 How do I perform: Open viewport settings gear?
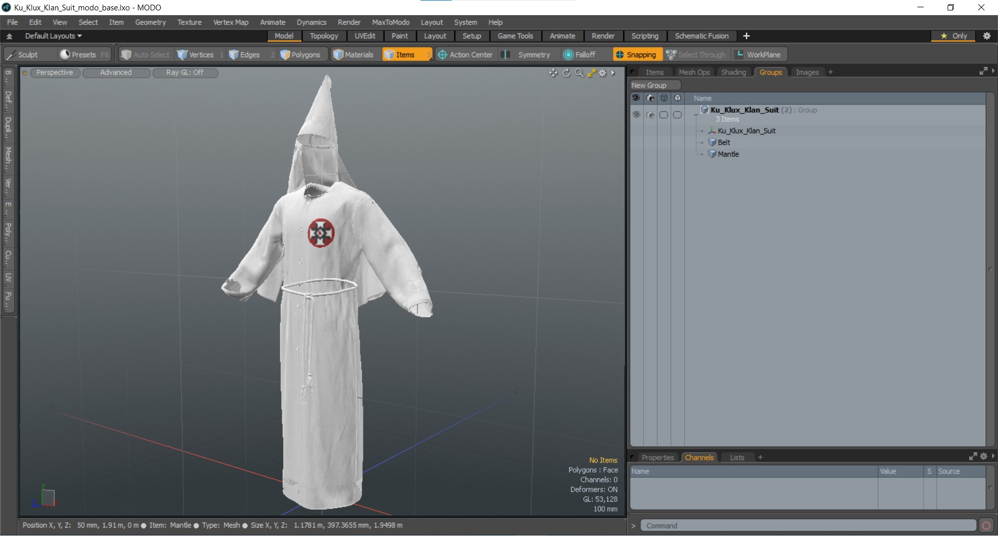pyautogui.click(x=603, y=73)
